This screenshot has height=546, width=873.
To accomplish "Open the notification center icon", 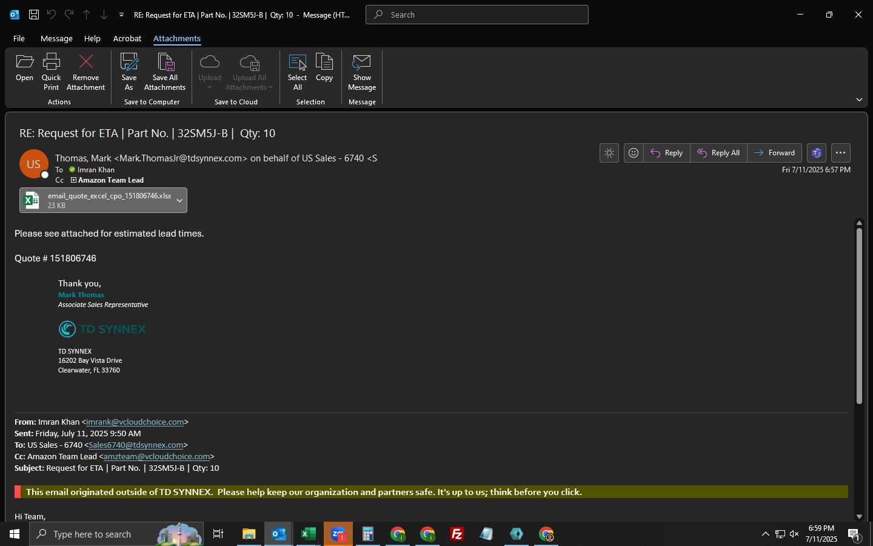I will [854, 534].
